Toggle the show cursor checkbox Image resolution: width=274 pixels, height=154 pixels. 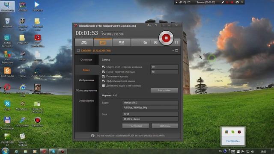(104, 76)
